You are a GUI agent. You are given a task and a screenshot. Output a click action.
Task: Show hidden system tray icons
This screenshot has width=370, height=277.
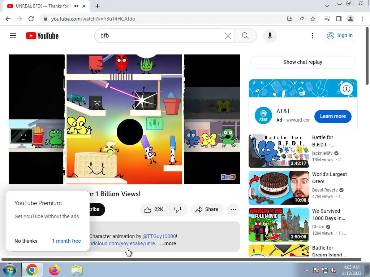(x=307, y=271)
